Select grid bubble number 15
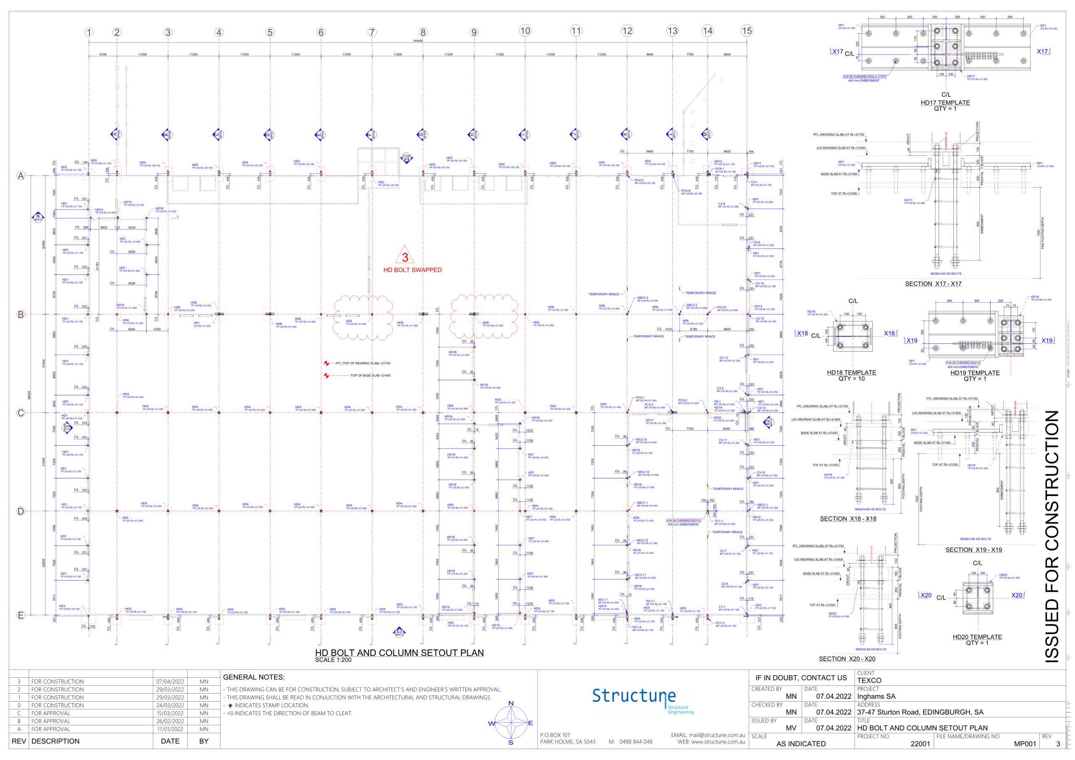1075x760 pixels. [747, 31]
